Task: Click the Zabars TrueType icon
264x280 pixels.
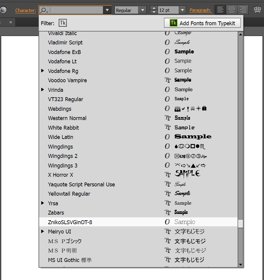Action: 168,212
